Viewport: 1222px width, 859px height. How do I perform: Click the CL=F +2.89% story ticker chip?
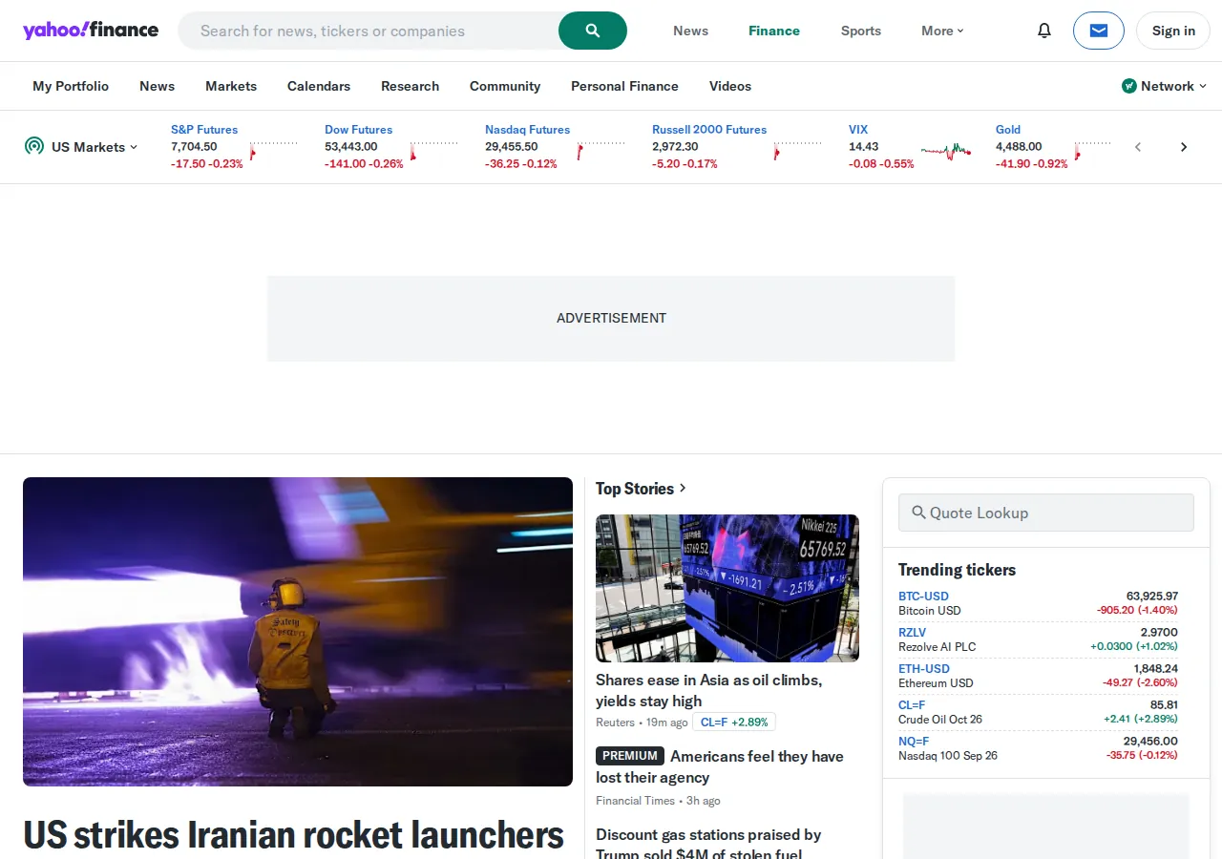click(734, 723)
